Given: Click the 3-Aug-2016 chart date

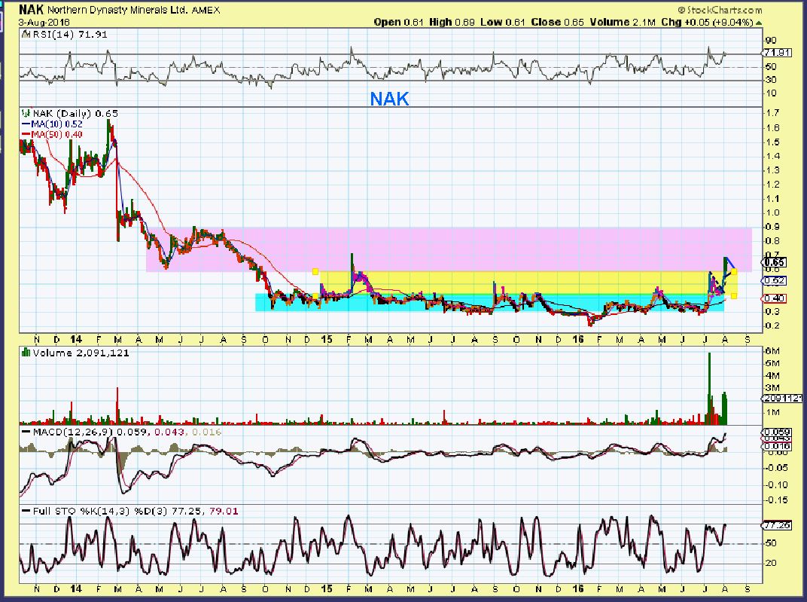Looking at the screenshot, I should [44, 23].
